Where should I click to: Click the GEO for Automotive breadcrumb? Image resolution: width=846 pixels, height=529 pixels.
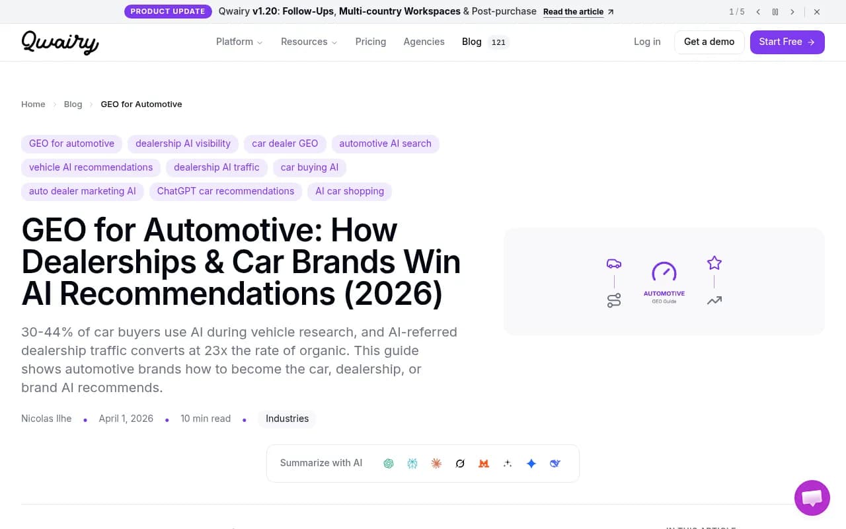point(141,104)
